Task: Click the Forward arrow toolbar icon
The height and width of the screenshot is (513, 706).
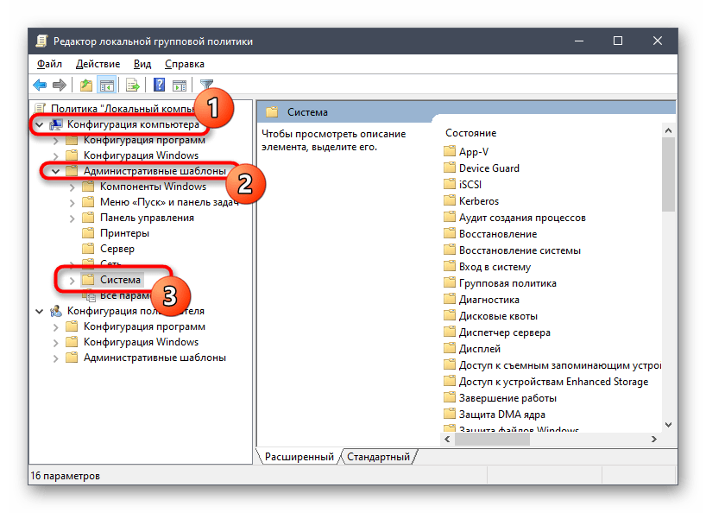Action: [60, 85]
